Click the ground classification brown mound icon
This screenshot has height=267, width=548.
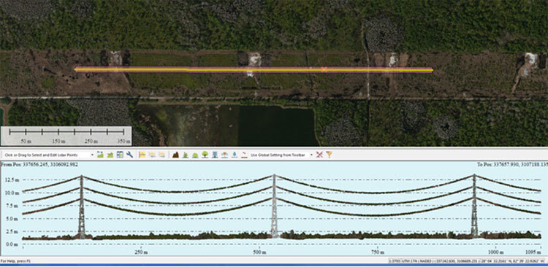[175, 155]
